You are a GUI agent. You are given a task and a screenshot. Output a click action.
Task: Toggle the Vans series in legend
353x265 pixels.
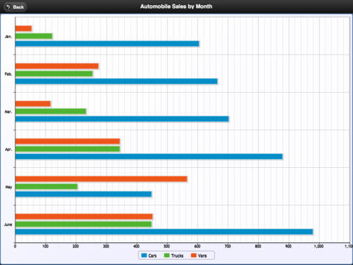(199, 255)
